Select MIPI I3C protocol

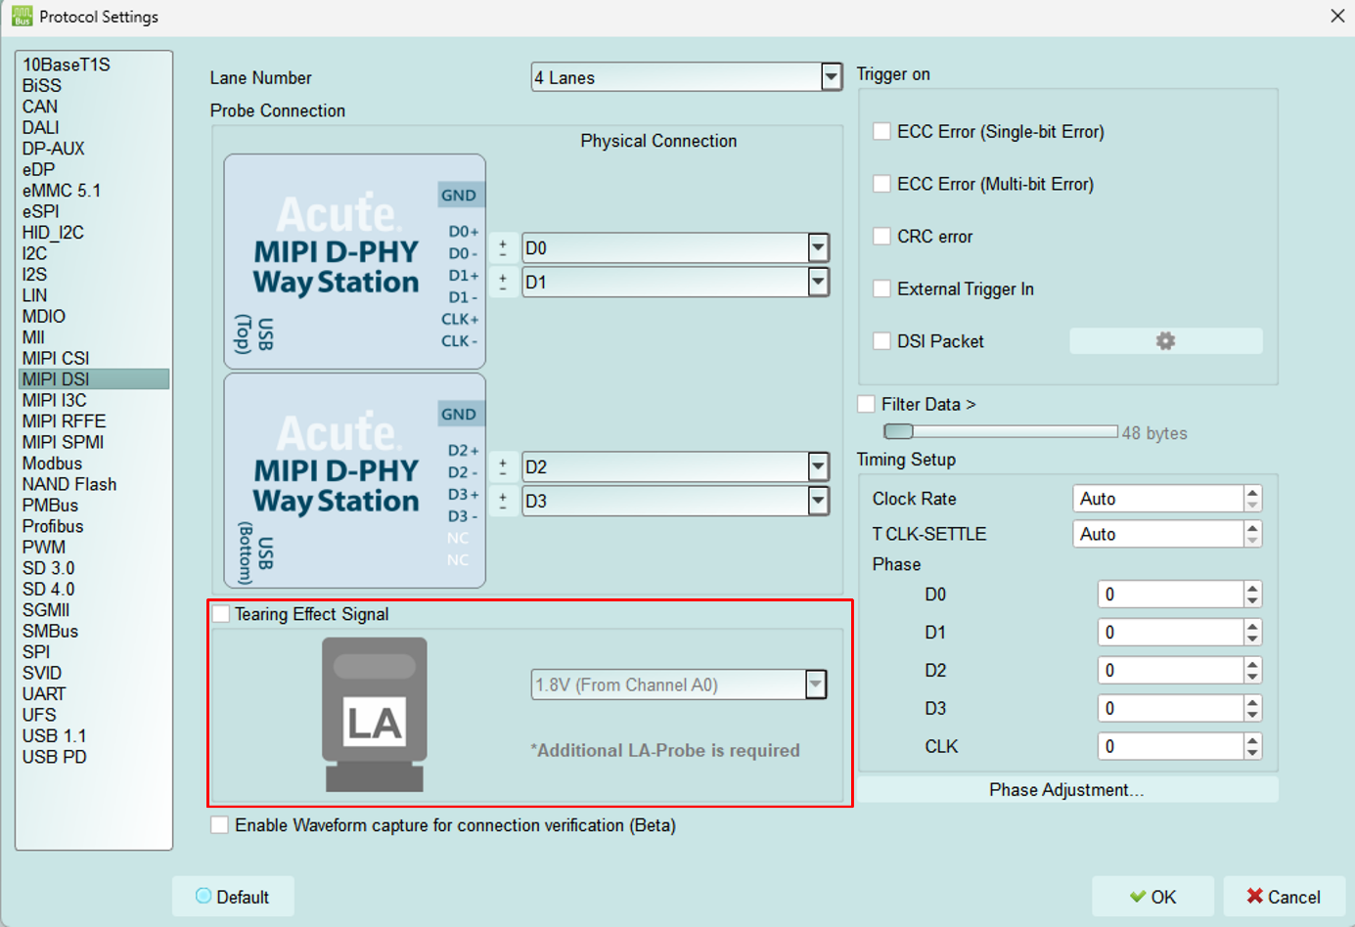click(94, 400)
